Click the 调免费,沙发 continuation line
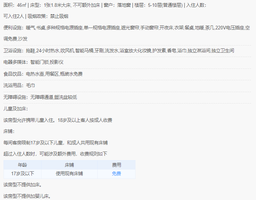 pyautogui.click(x=15, y=39)
